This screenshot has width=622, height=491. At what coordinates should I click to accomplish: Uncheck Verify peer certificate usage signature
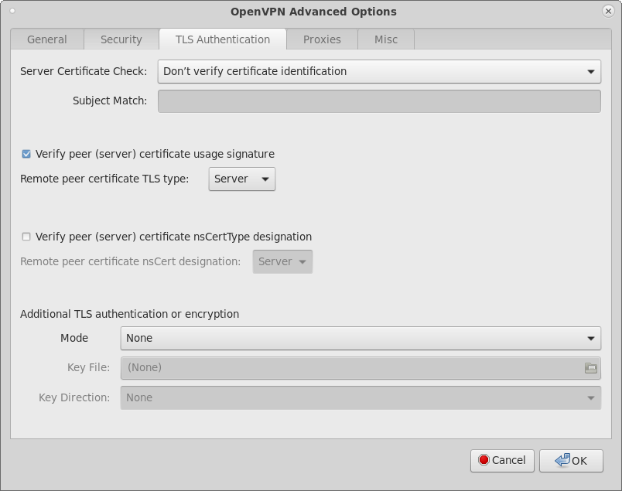[26, 154]
